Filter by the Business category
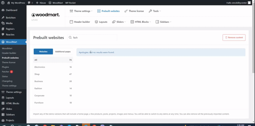 (53, 81)
